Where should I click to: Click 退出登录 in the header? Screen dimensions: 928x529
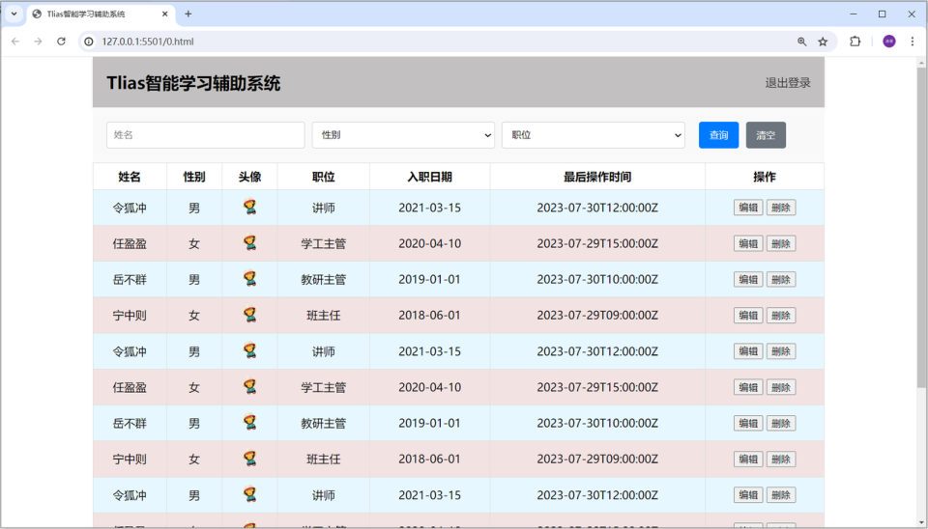788,83
